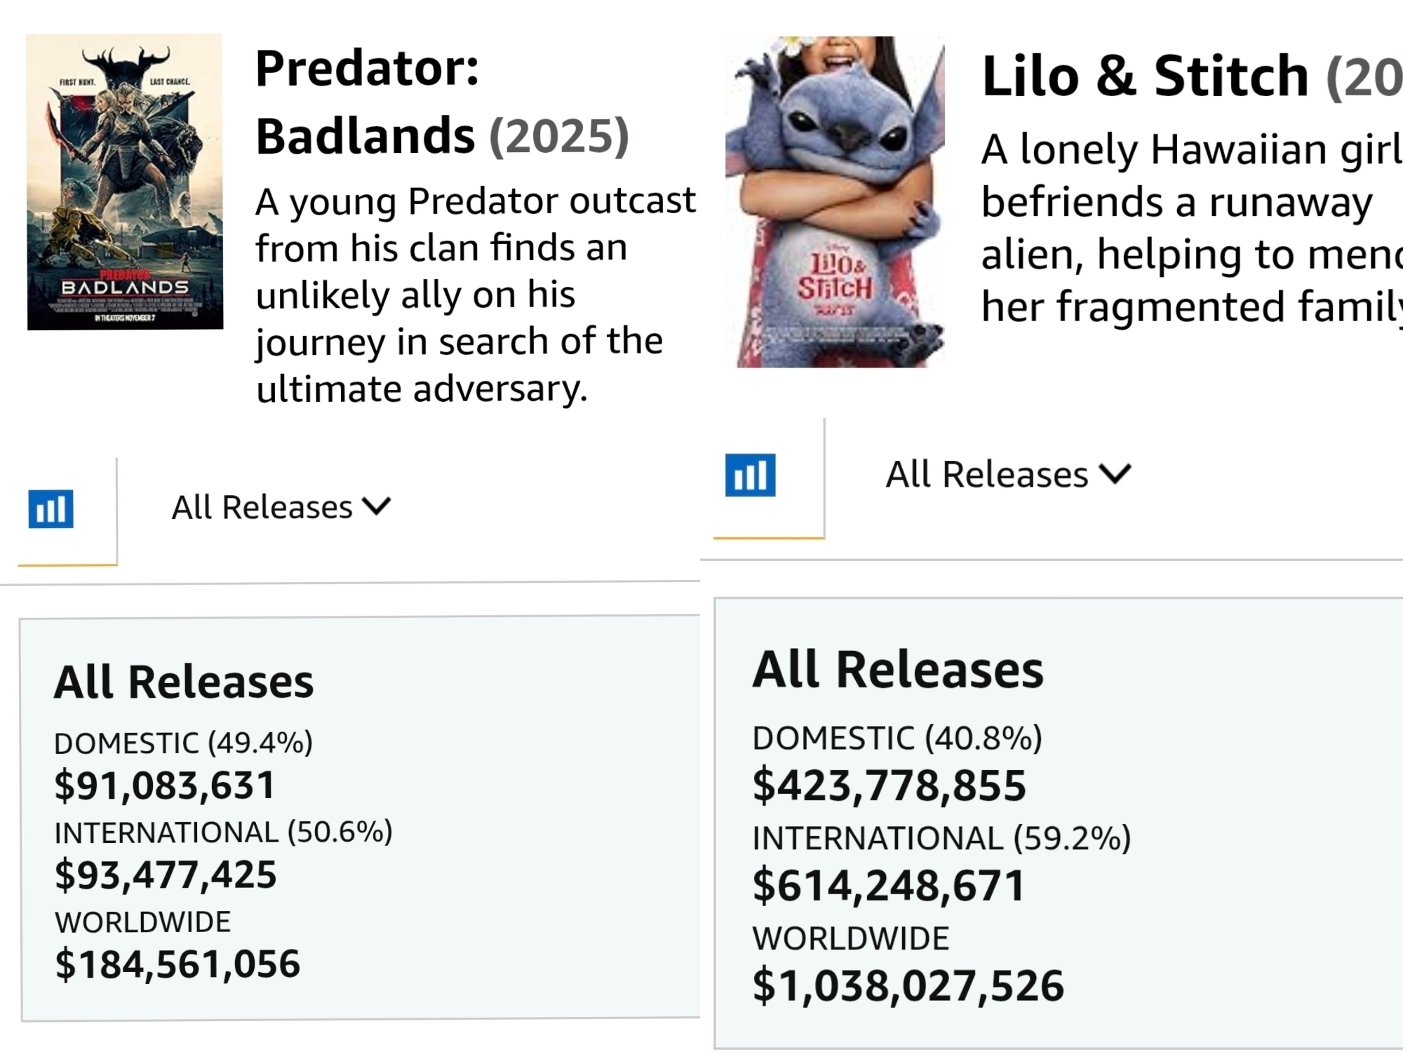Click the All Releases heading above $423,778,855

(x=898, y=670)
